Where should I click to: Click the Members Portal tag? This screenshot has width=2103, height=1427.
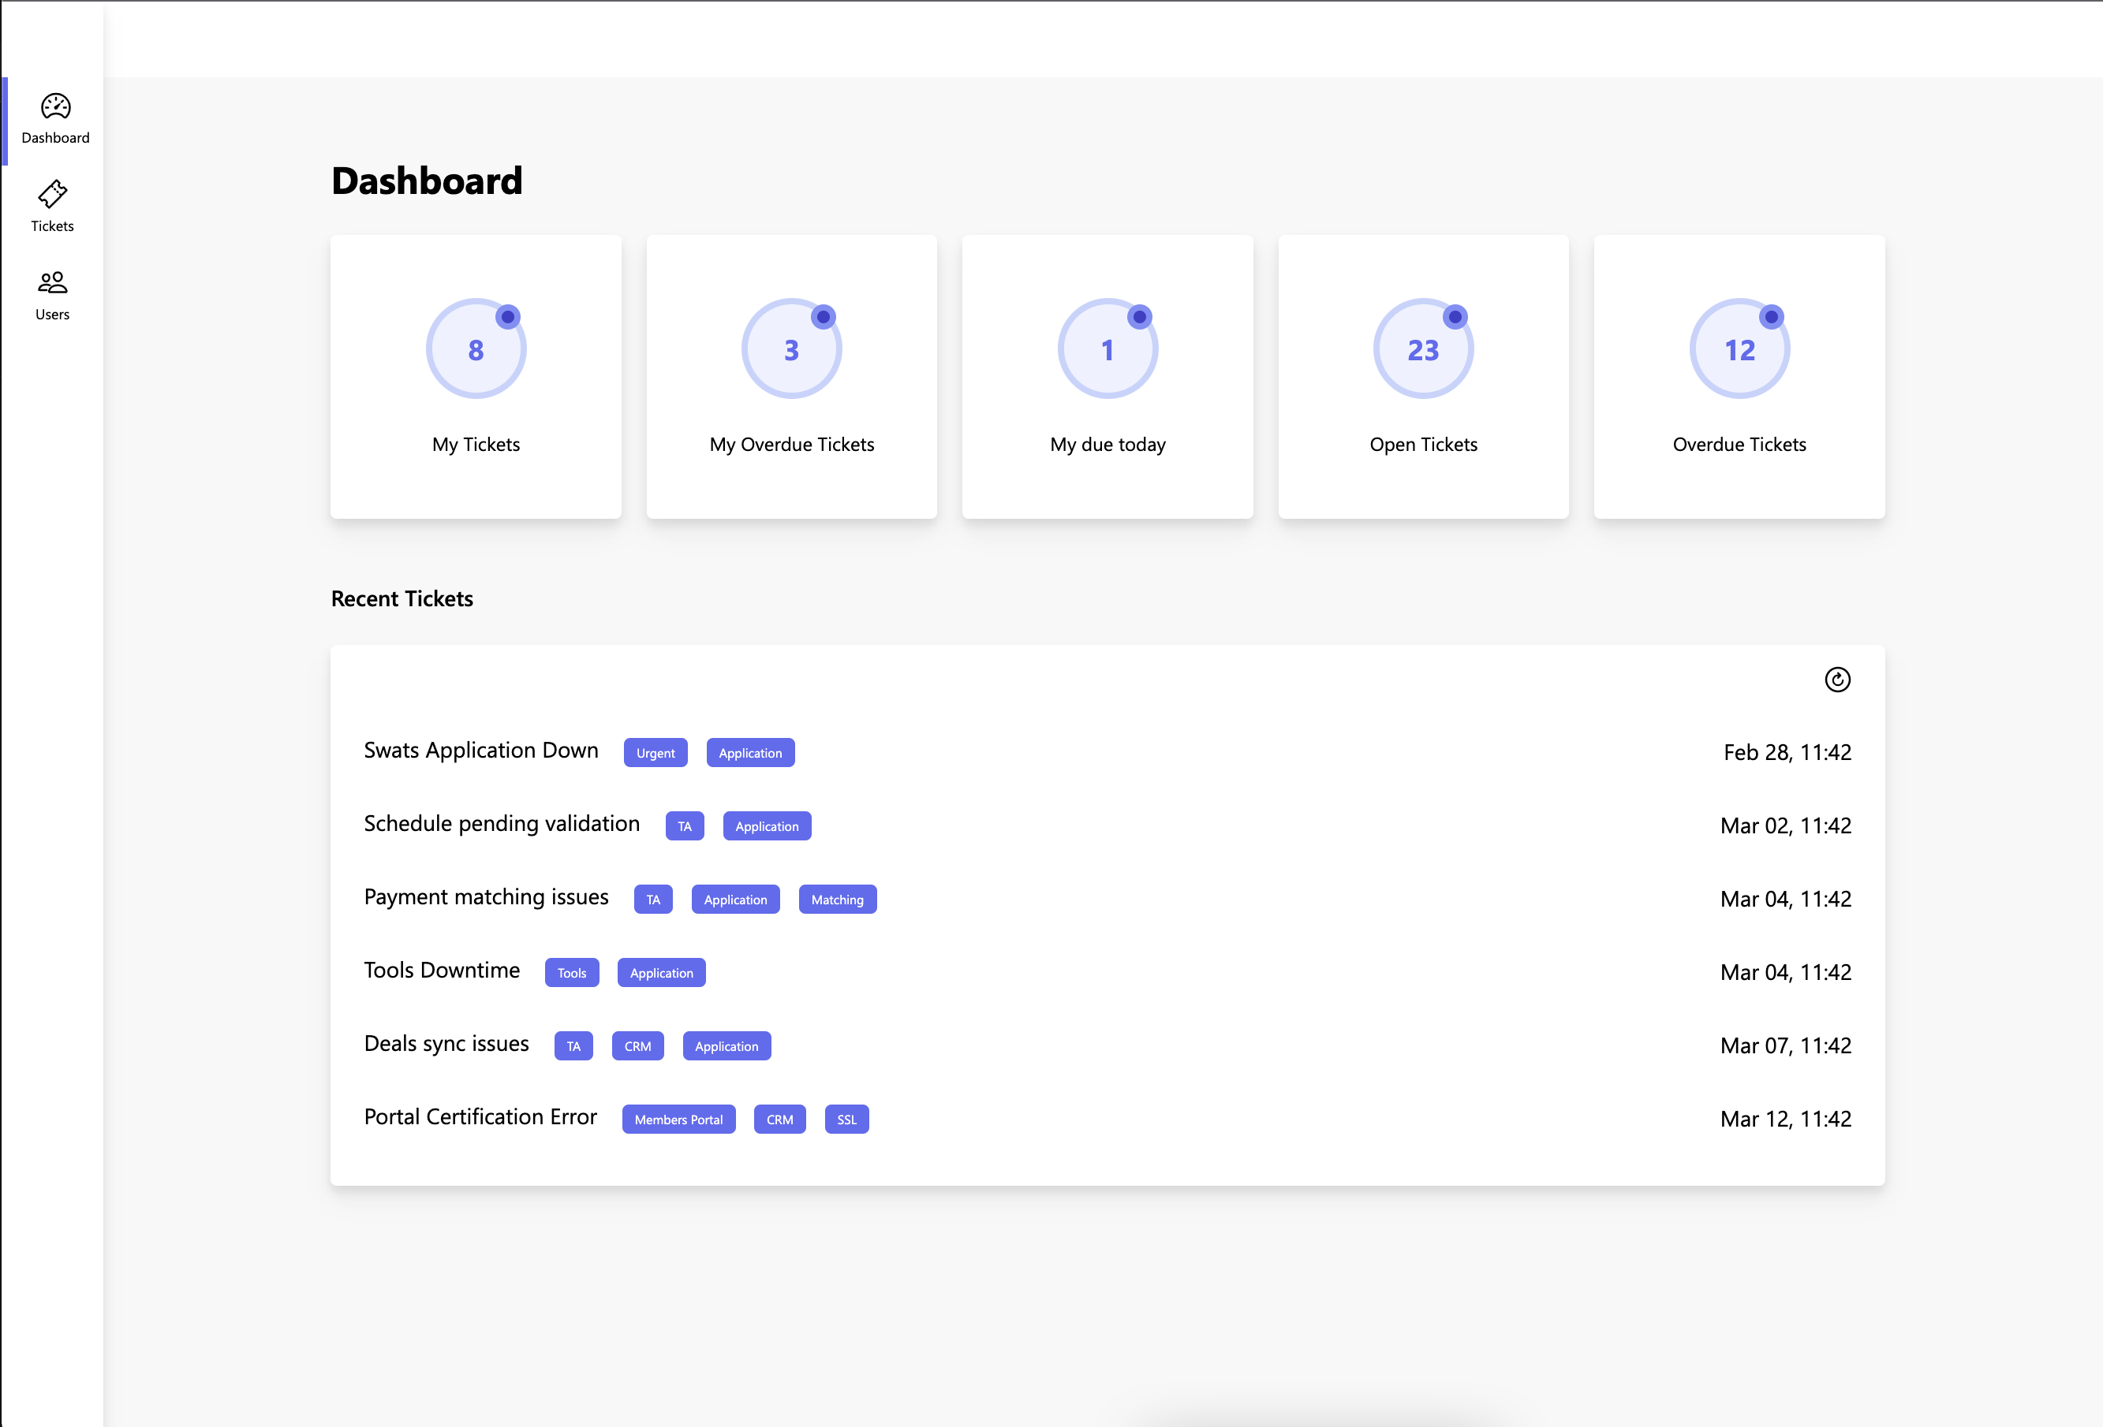point(678,1119)
